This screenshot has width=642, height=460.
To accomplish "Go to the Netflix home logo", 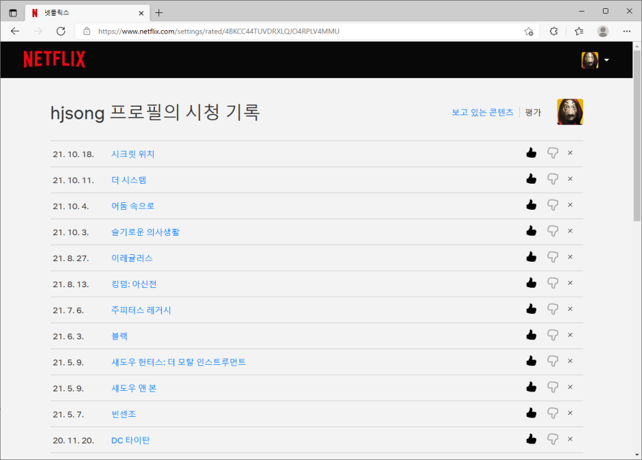I will coord(54,60).
